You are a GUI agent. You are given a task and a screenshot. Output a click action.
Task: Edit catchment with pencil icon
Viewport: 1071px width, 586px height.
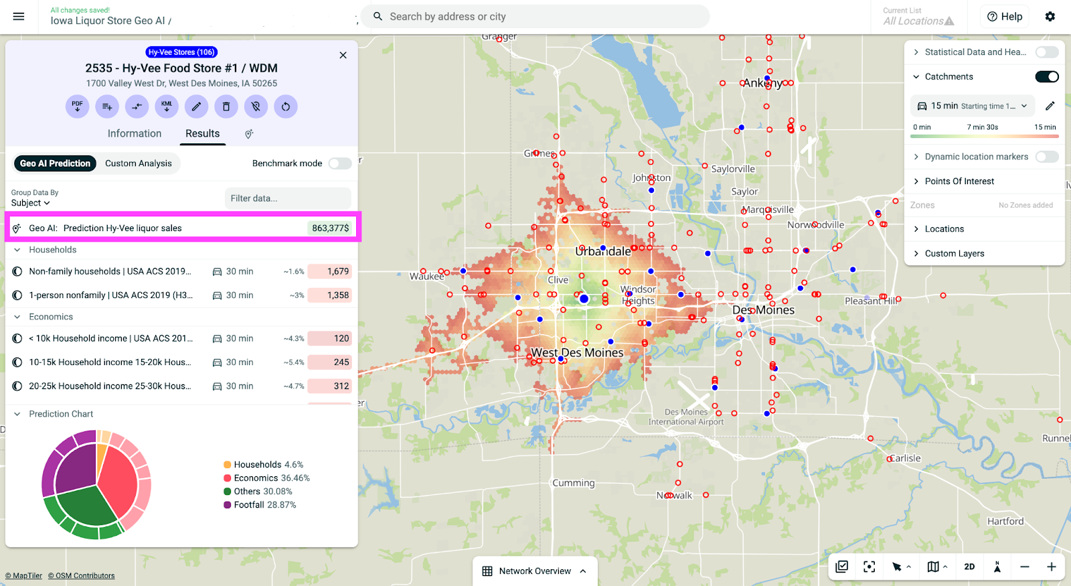pos(1050,106)
